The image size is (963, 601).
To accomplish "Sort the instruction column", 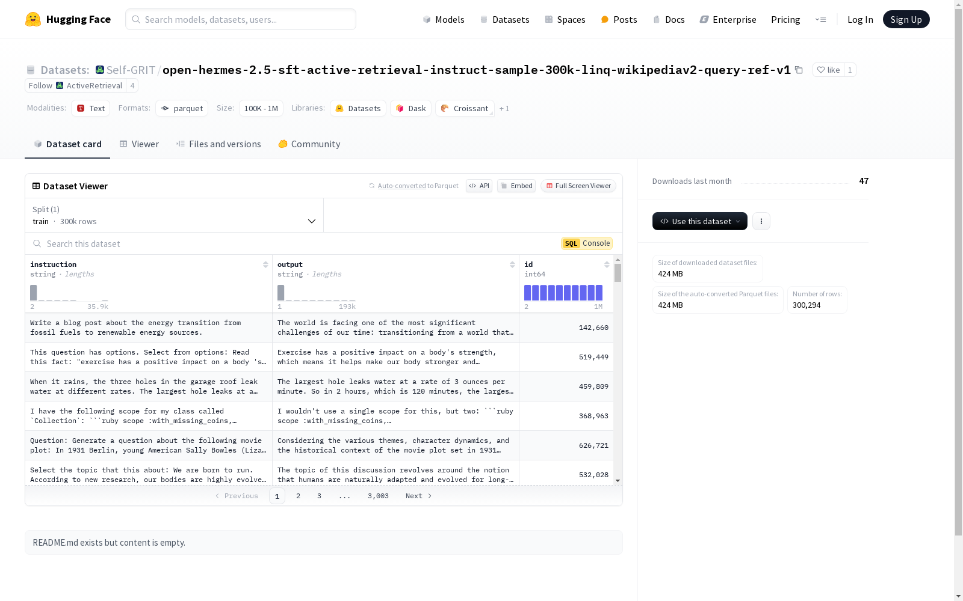I will [265, 264].
